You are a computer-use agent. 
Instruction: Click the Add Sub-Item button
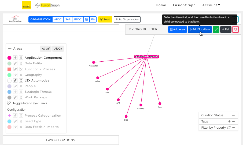(200, 29)
